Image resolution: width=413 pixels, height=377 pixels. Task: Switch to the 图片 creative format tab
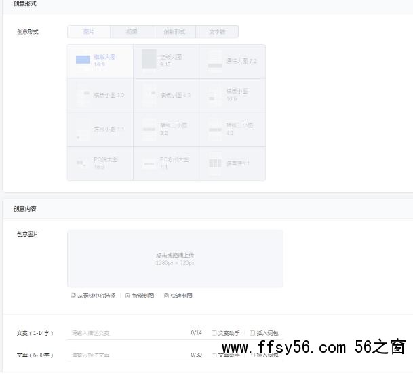click(x=89, y=32)
